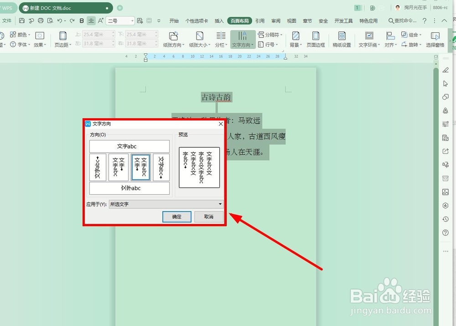Image resolution: width=456 pixels, height=326 pixels.
Task: Open the 效果 effects dropdown
Action: pos(40,39)
